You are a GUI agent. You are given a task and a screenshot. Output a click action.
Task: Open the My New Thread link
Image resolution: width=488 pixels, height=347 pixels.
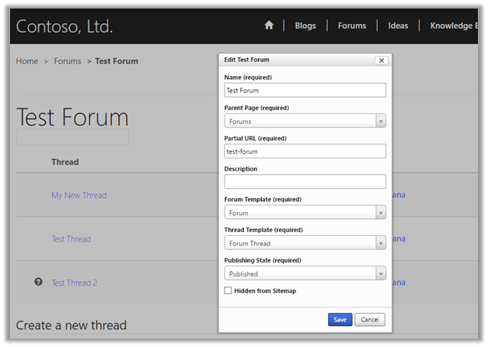pos(78,196)
